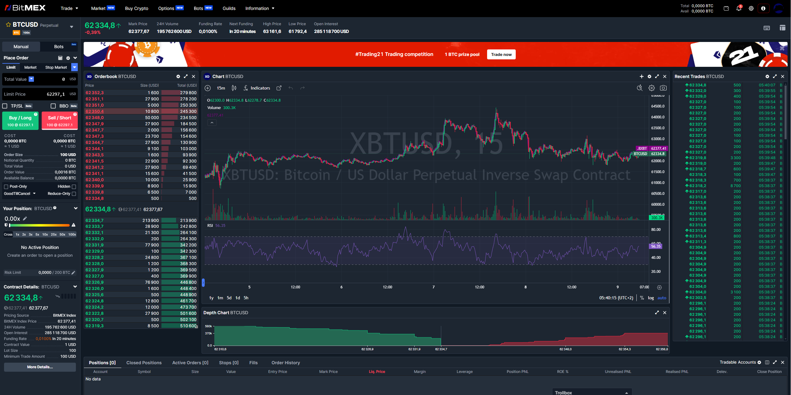This screenshot has width=791, height=395.
Task: Change candlestick chart style
Action: click(234, 88)
